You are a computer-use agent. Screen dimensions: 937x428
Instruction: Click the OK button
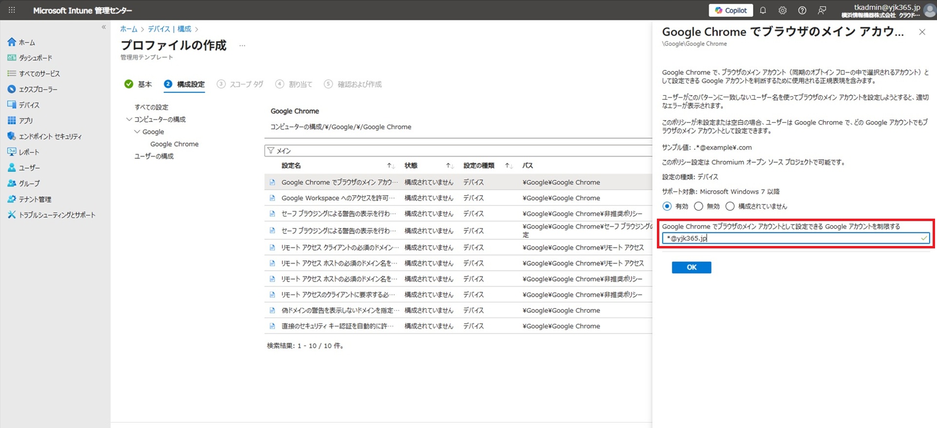pos(691,267)
